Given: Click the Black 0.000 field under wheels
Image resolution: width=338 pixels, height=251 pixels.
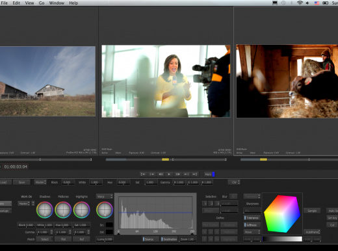Looking at the screenshot, I should pyautogui.click(x=26, y=225).
